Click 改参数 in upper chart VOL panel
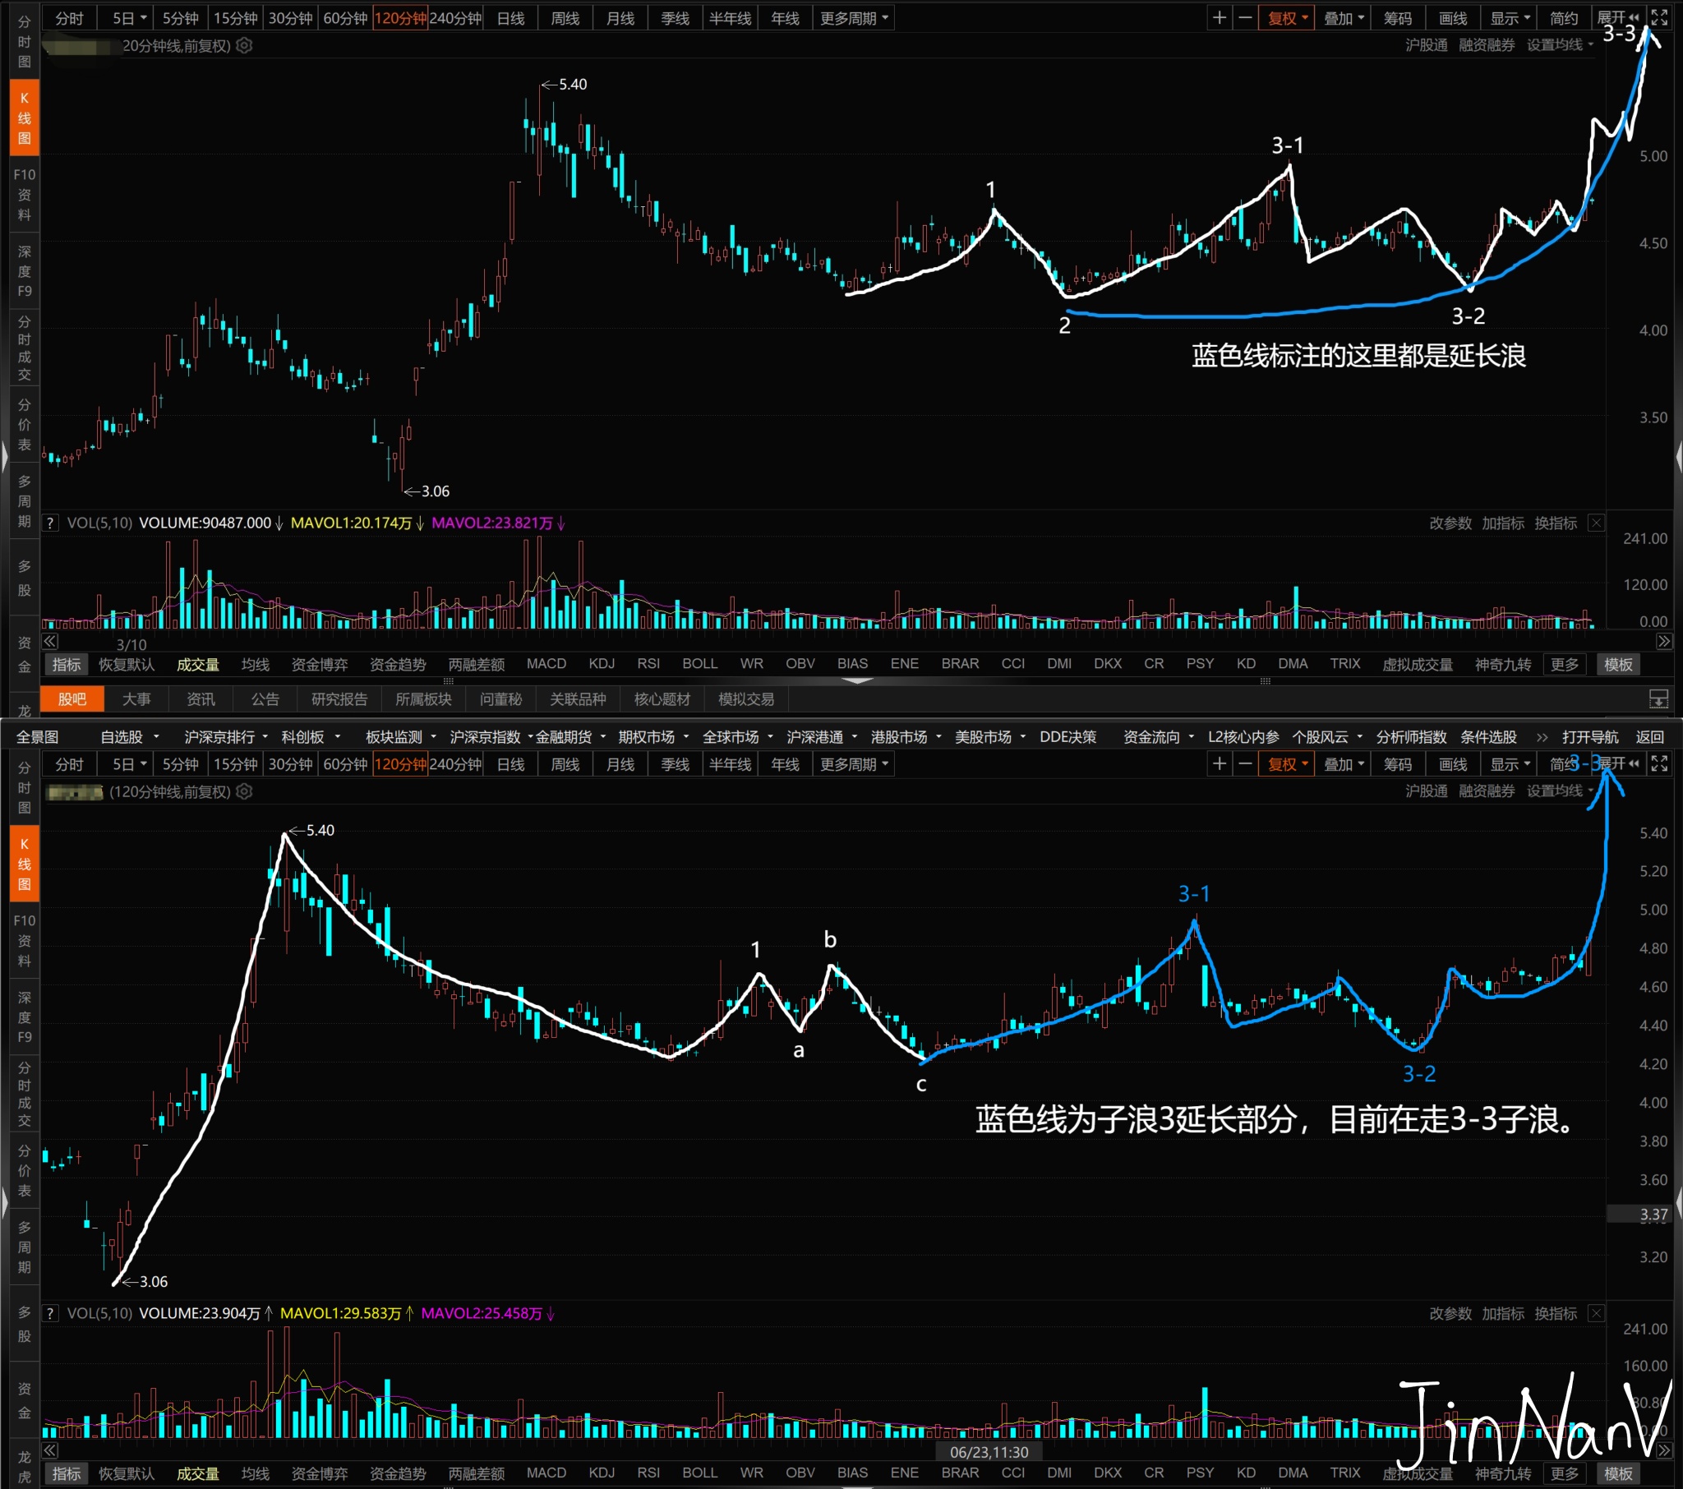 1450,523
